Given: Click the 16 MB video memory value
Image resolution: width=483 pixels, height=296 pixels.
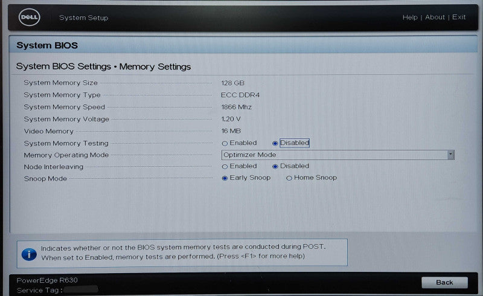Looking at the screenshot, I should 231,131.
